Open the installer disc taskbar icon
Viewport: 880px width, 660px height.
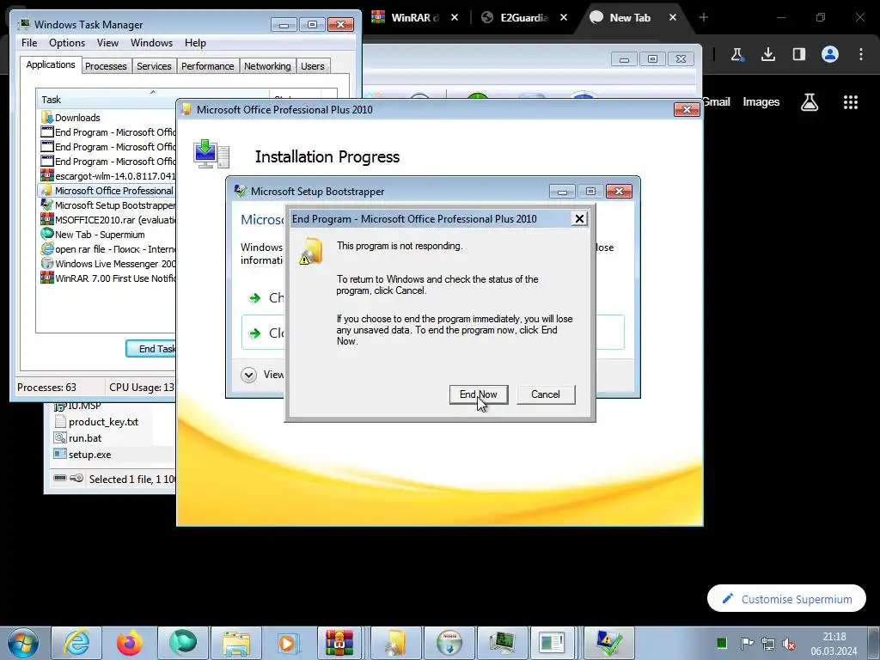pos(449,643)
